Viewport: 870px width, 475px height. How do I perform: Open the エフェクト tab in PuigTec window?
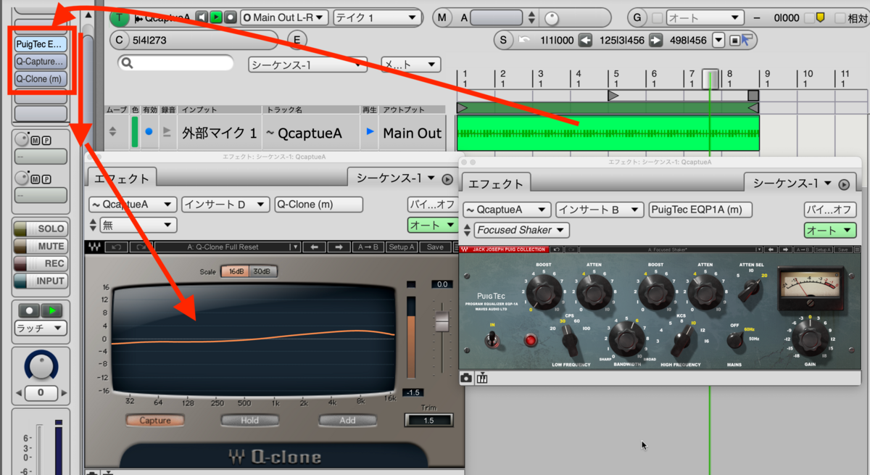497,183
